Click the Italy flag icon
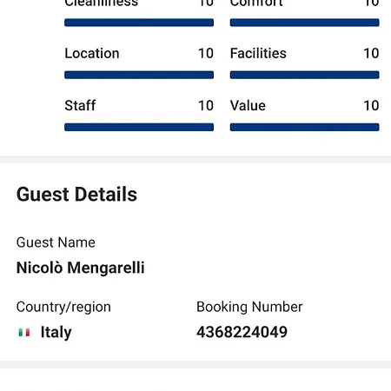Screen dimensions: 391x391 [24, 332]
